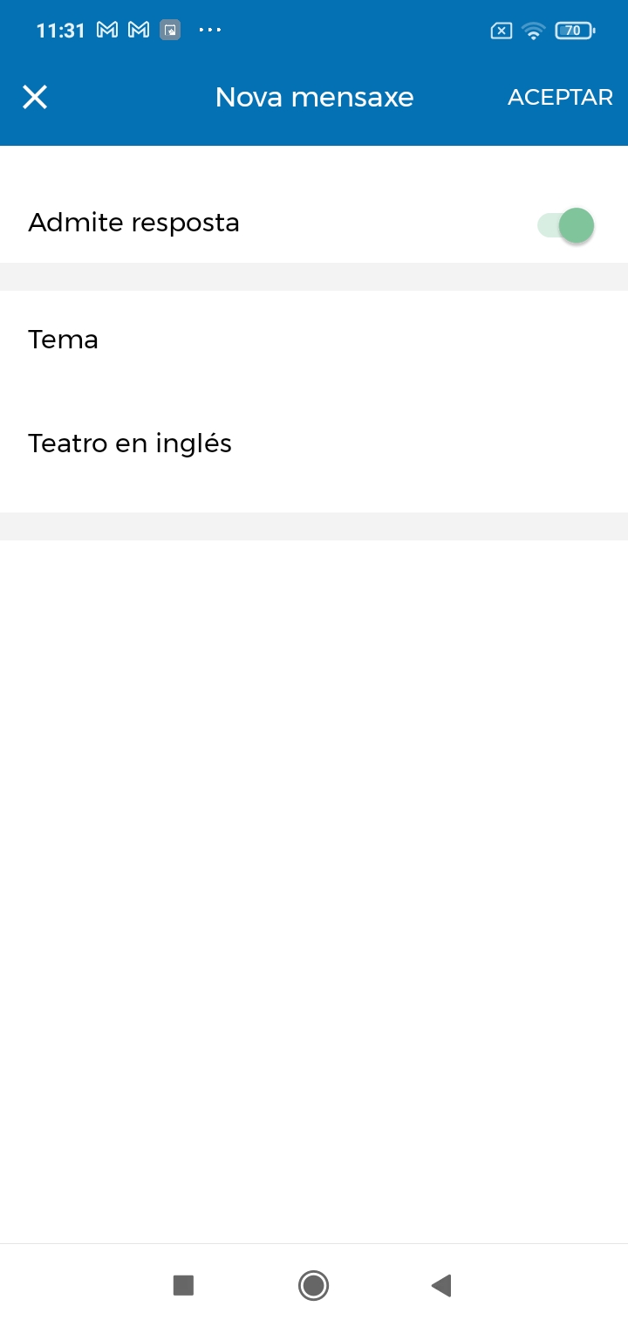This screenshot has height=1327, width=628.
Task: Tap the Tema field label
Action: [x=63, y=339]
